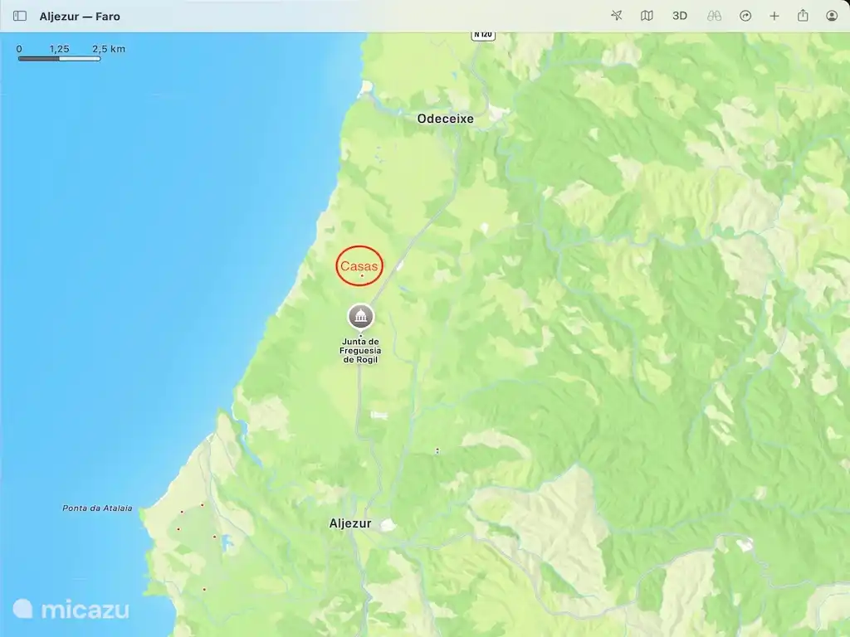Expand options via the share icon menu
The height and width of the screenshot is (637, 850).
click(802, 16)
